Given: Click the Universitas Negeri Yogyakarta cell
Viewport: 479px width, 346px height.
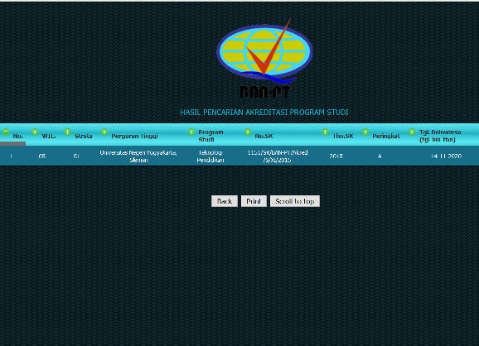Looking at the screenshot, I should point(138,156).
